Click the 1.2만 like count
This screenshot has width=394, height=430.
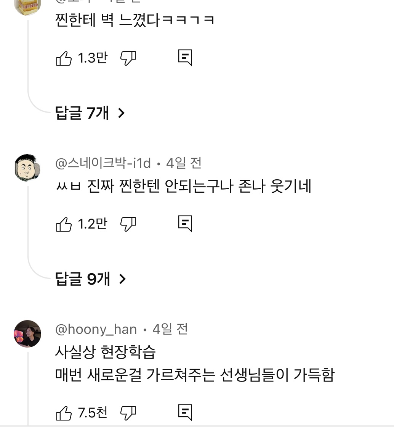93,224
